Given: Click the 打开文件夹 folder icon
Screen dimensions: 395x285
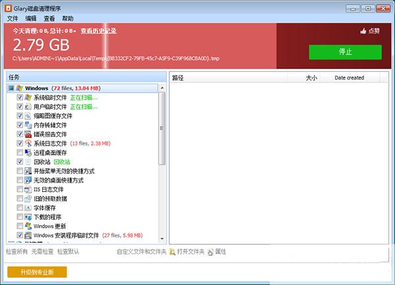Looking at the screenshot, I should pyautogui.click(x=172, y=251).
